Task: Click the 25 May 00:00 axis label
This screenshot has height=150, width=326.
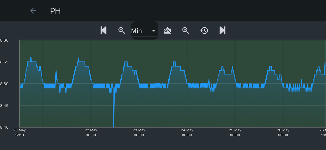Action: pyautogui.click(x=235, y=133)
